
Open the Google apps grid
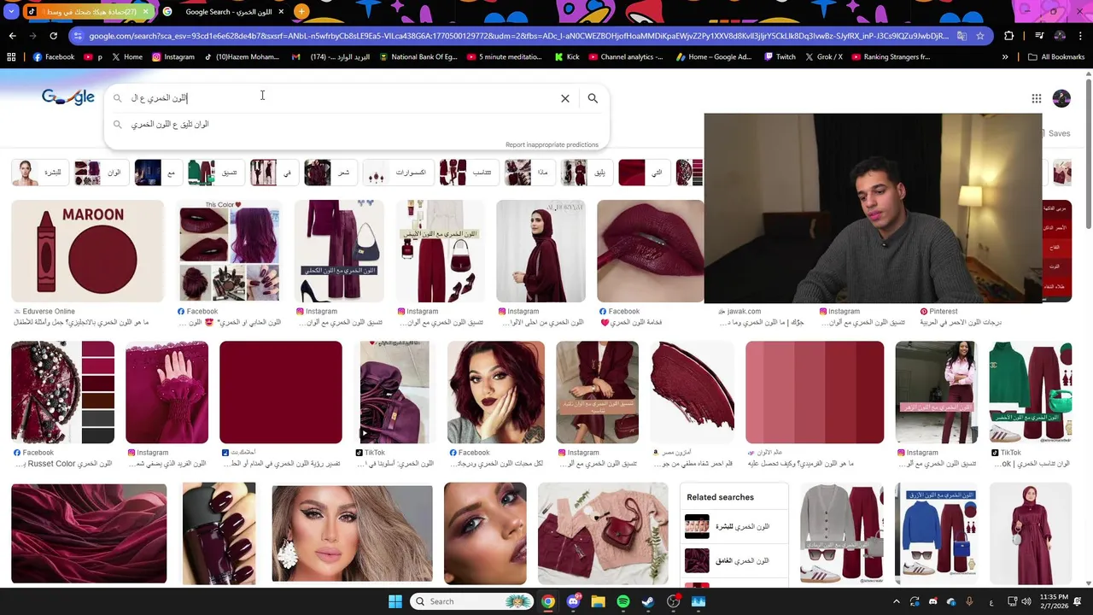tap(1036, 98)
